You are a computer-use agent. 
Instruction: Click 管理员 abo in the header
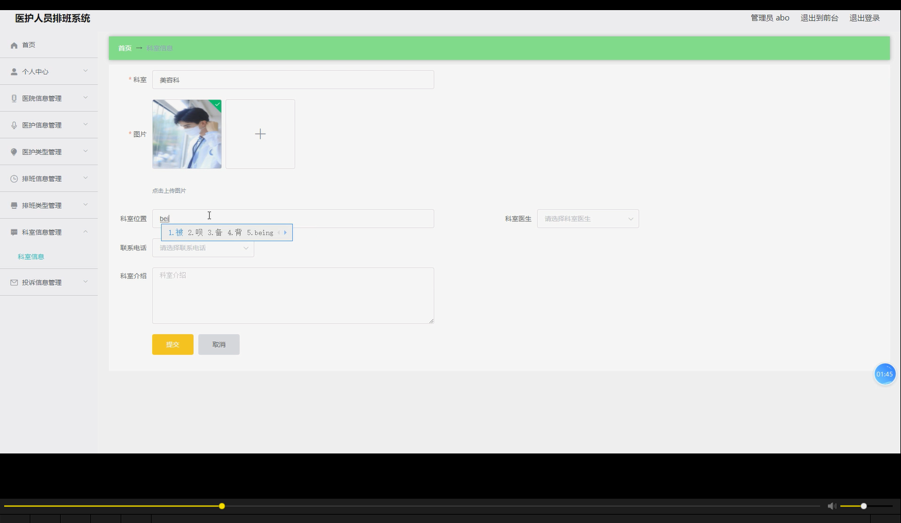(770, 18)
